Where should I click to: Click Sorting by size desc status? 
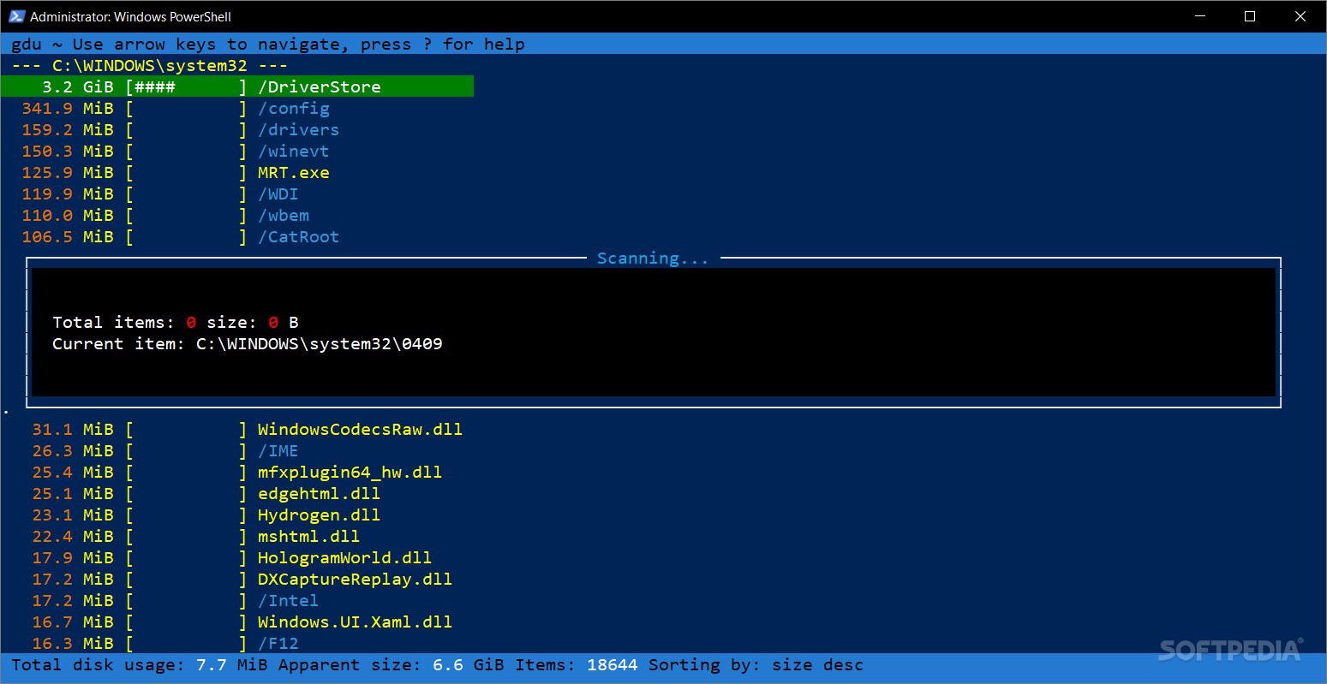[x=756, y=664]
